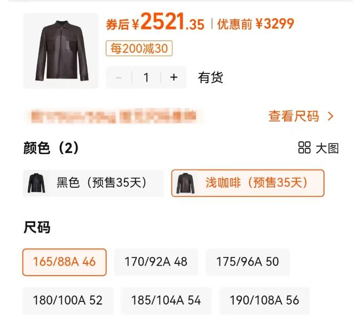The height and width of the screenshot is (320, 362).
Task: Click the plus quantity button
Action: tap(174, 77)
